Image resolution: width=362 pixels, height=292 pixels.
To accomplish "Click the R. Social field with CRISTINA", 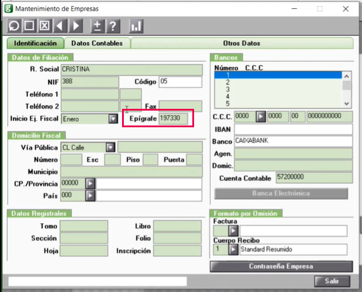I will point(132,70).
